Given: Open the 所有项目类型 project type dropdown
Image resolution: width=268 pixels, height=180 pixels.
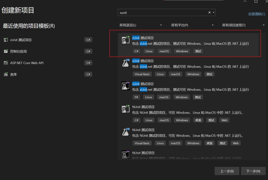Looking at the screenshot, I should [x=243, y=25].
